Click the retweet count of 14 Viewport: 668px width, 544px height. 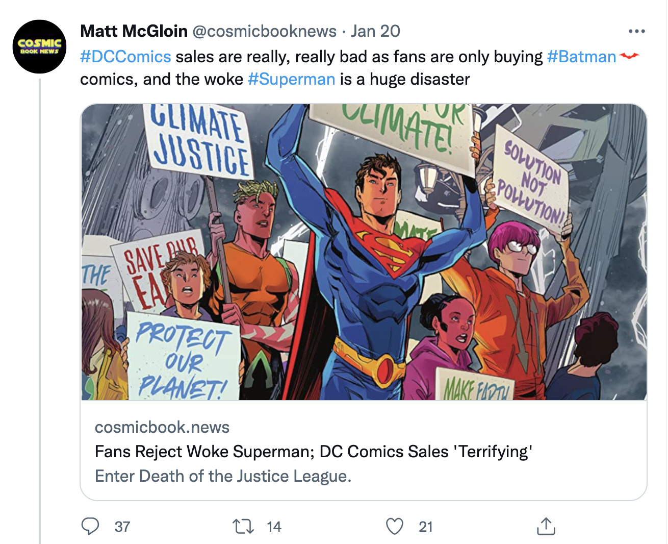pyautogui.click(x=274, y=527)
